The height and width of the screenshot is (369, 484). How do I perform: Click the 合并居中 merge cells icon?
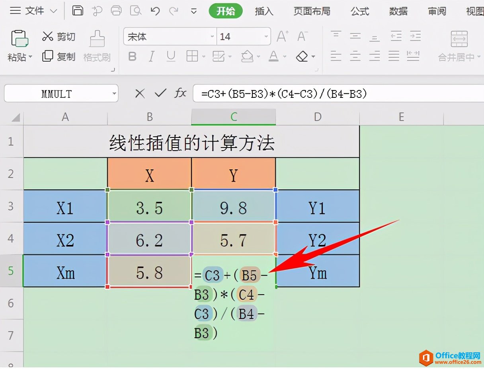(459, 39)
